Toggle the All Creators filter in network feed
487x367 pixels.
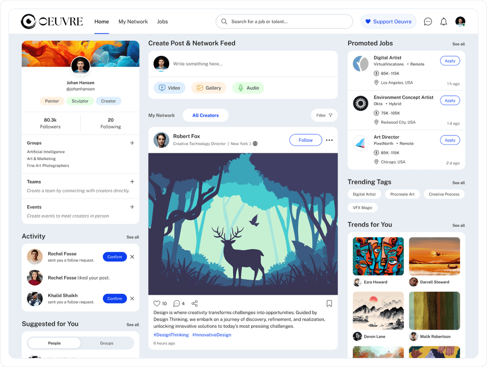205,115
